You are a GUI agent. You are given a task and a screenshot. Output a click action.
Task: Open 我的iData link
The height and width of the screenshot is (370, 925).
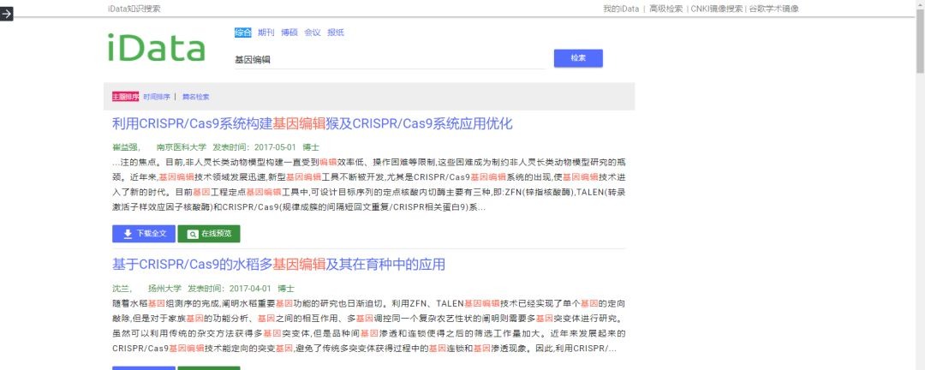(x=621, y=9)
